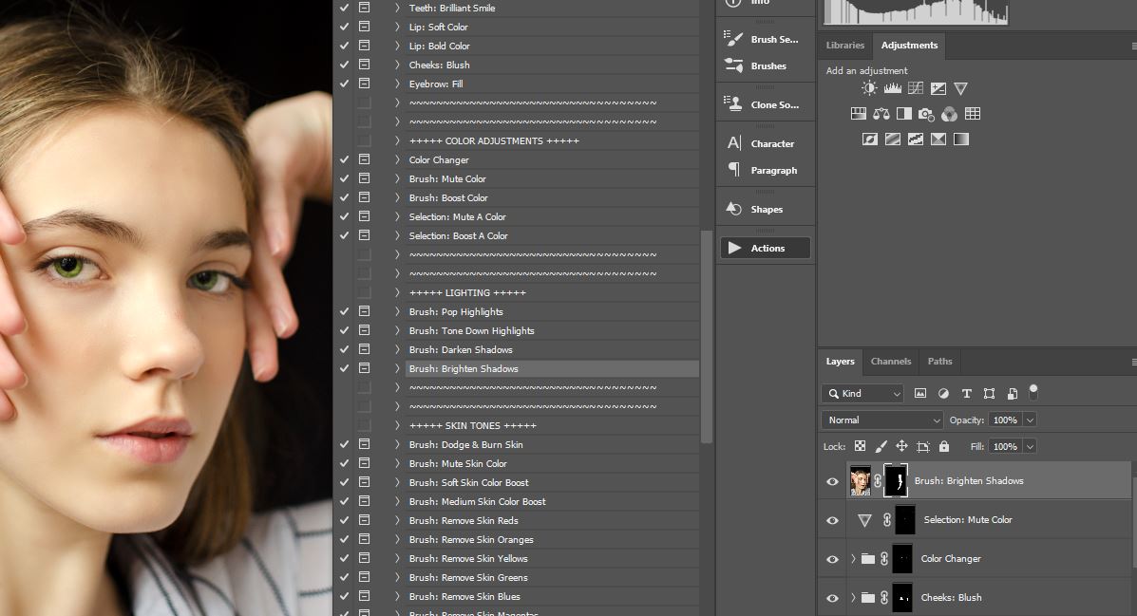Add an Invert adjustment layer

point(870,140)
